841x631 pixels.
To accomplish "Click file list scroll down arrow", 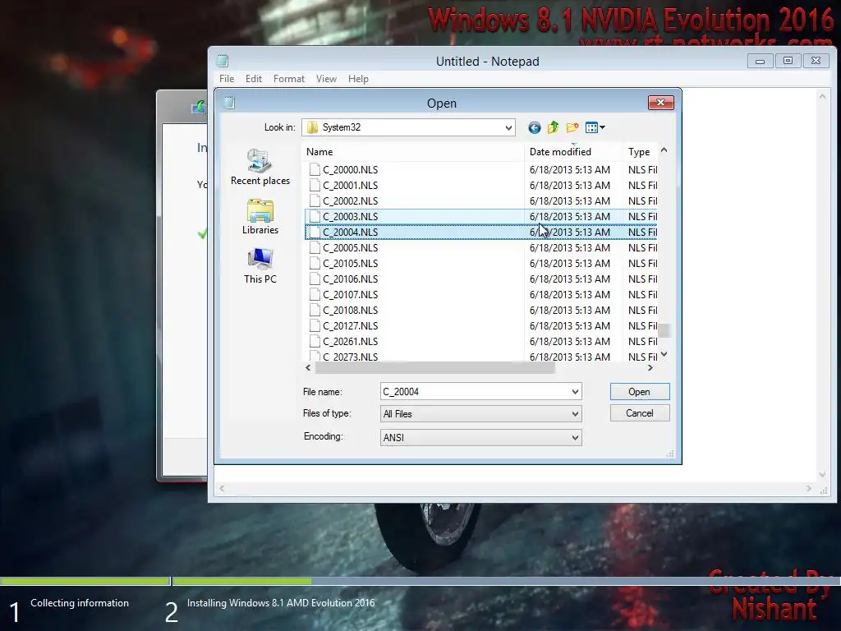I will [664, 354].
